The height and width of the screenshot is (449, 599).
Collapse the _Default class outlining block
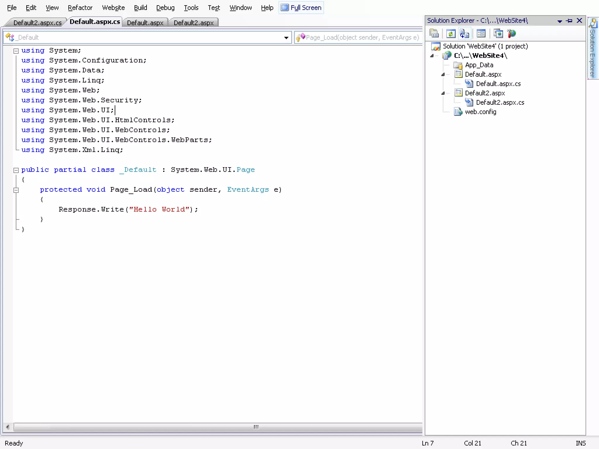[16, 170]
